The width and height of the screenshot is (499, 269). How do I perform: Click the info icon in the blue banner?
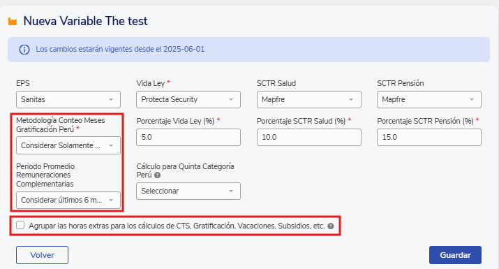click(x=24, y=50)
